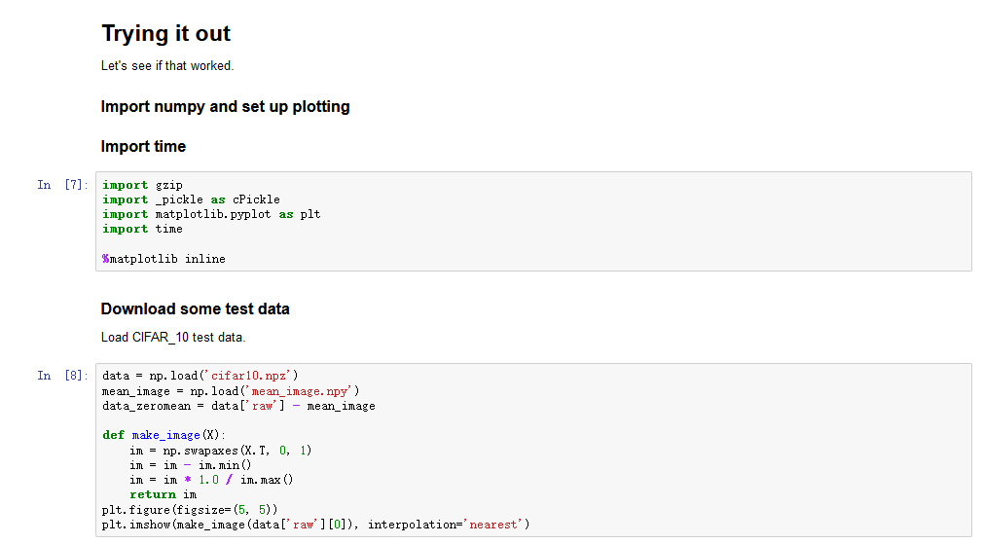This screenshot has height=544, width=982.
Task: Click the "import matplotlib.pyplot as plt" code line
Action: click(x=211, y=214)
